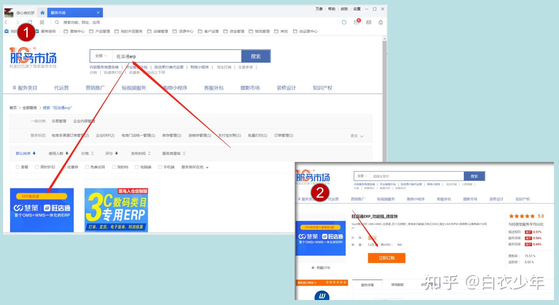Click 搜索 button on the product detail page

click(x=474, y=176)
